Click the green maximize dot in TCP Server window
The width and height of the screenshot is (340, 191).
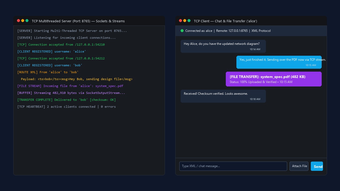(x=27, y=21)
